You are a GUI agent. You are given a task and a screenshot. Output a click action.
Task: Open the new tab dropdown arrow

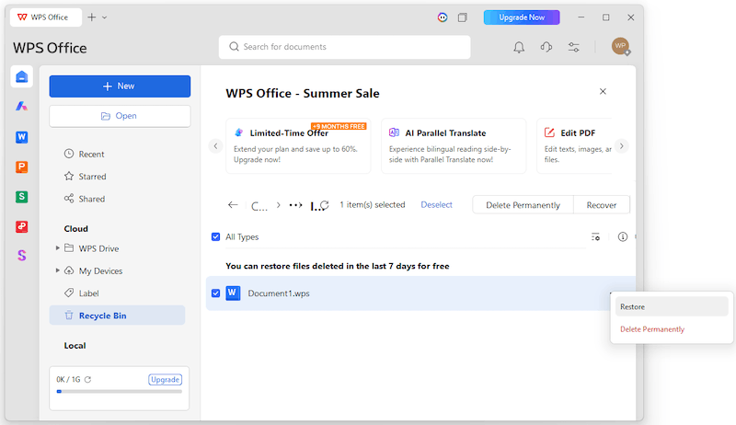[x=105, y=17]
